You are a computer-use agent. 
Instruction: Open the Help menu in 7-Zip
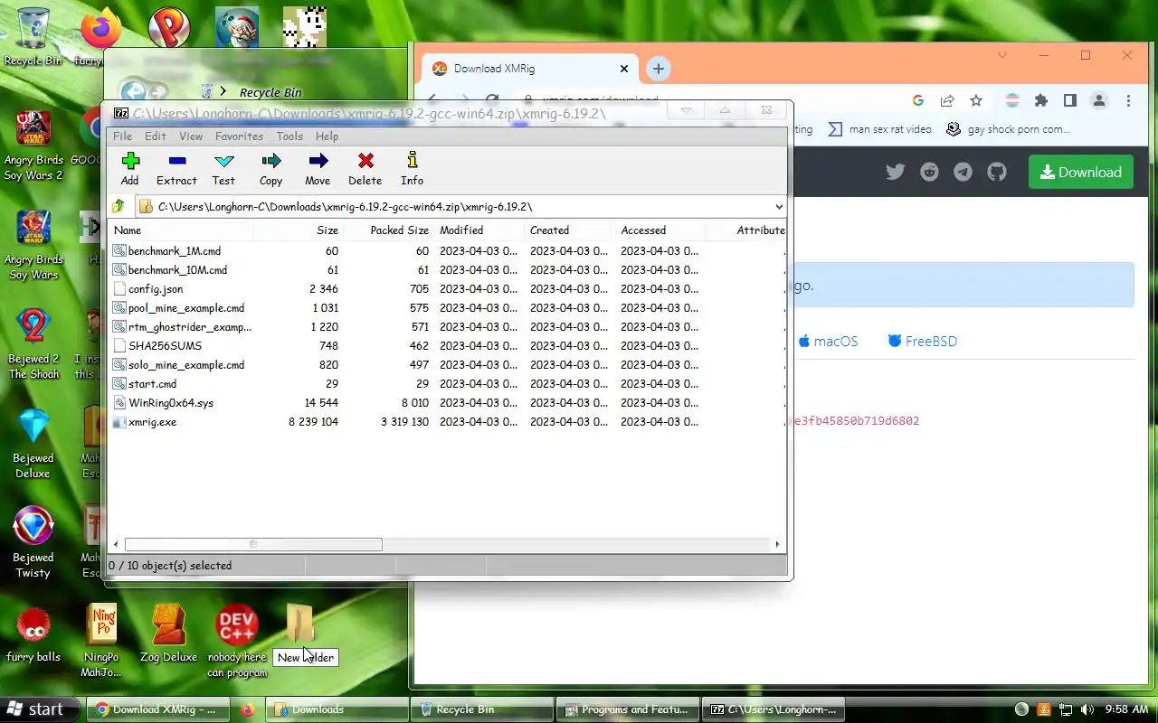point(327,136)
